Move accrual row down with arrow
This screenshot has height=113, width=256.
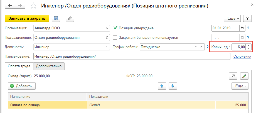pos(173,86)
